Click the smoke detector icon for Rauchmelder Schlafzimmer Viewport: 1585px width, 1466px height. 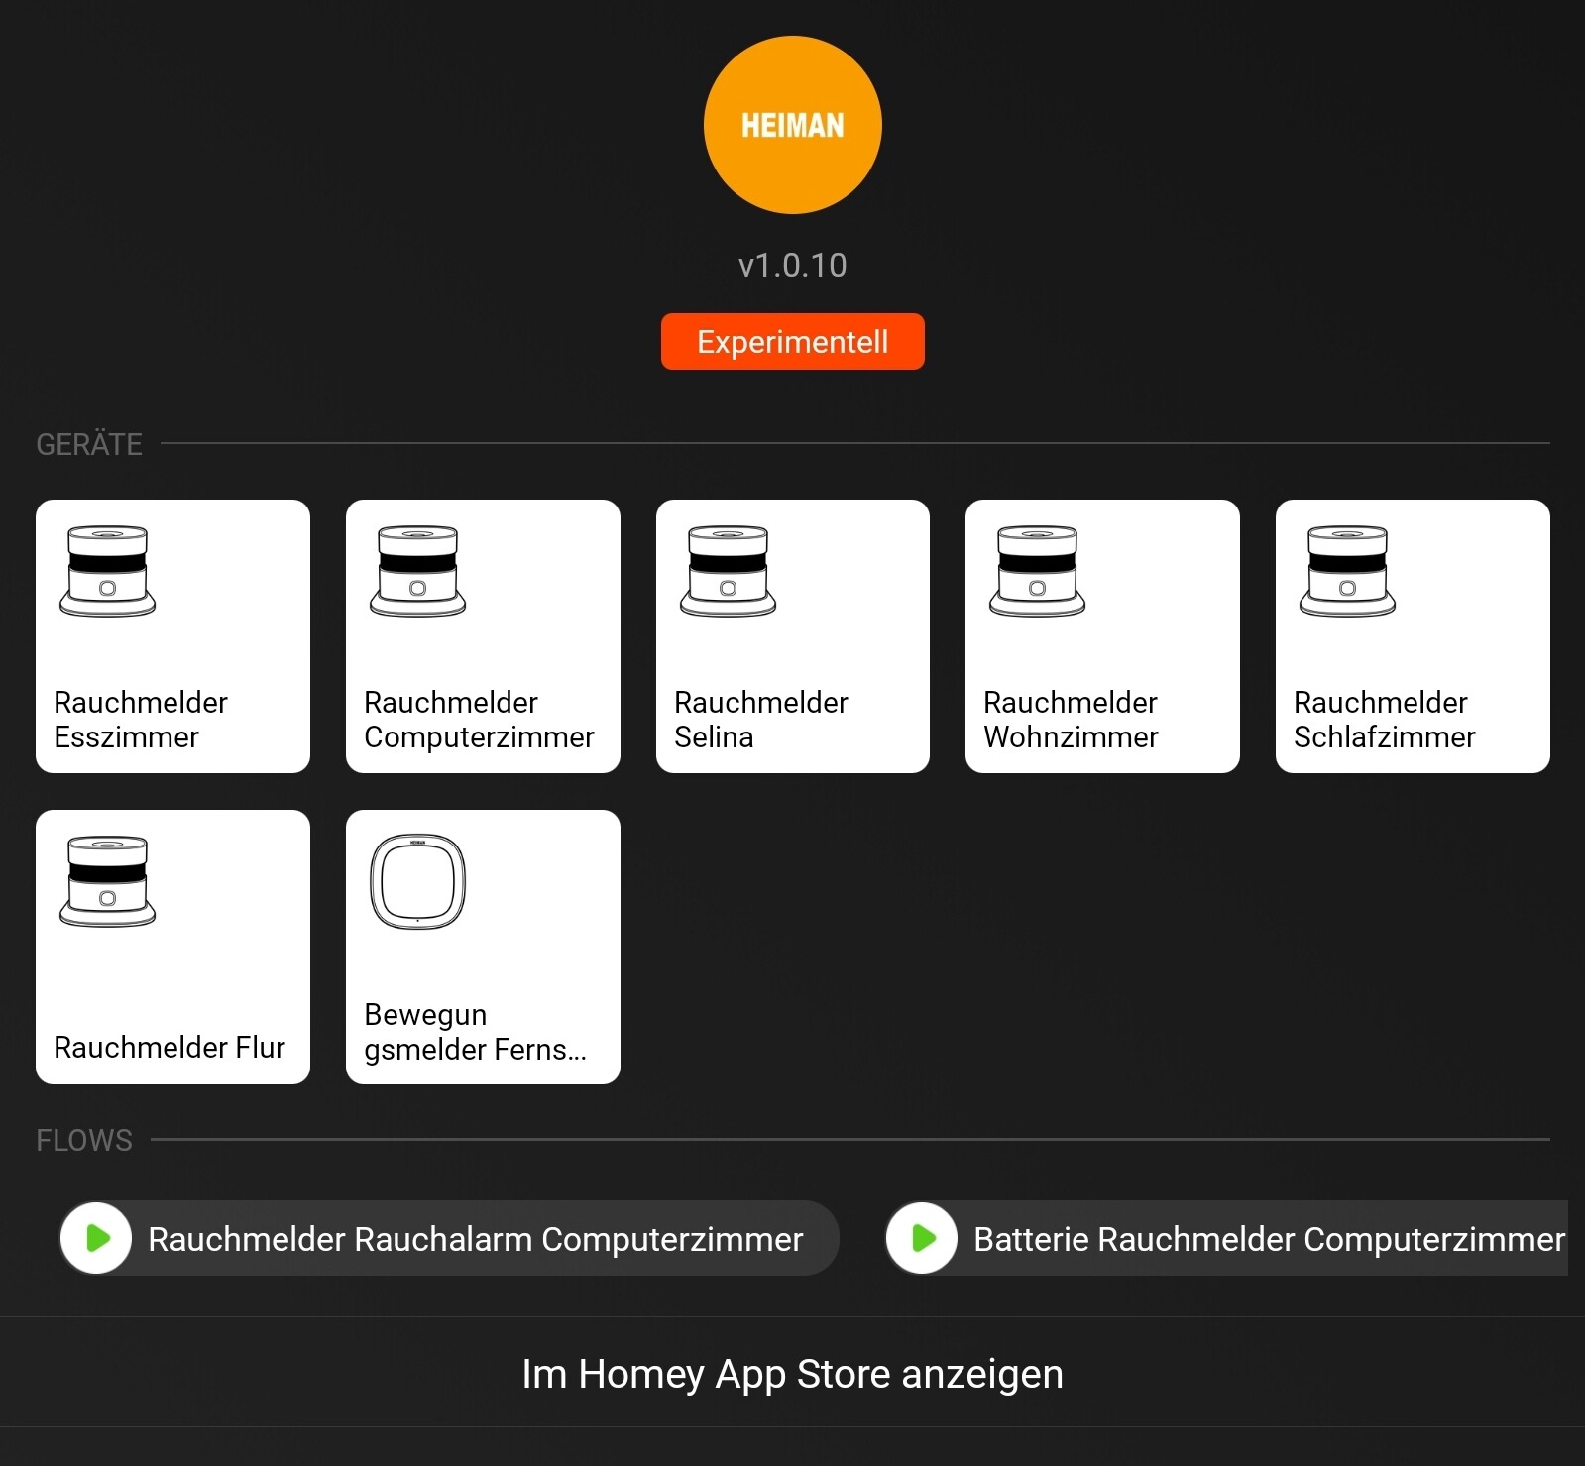(1347, 571)
